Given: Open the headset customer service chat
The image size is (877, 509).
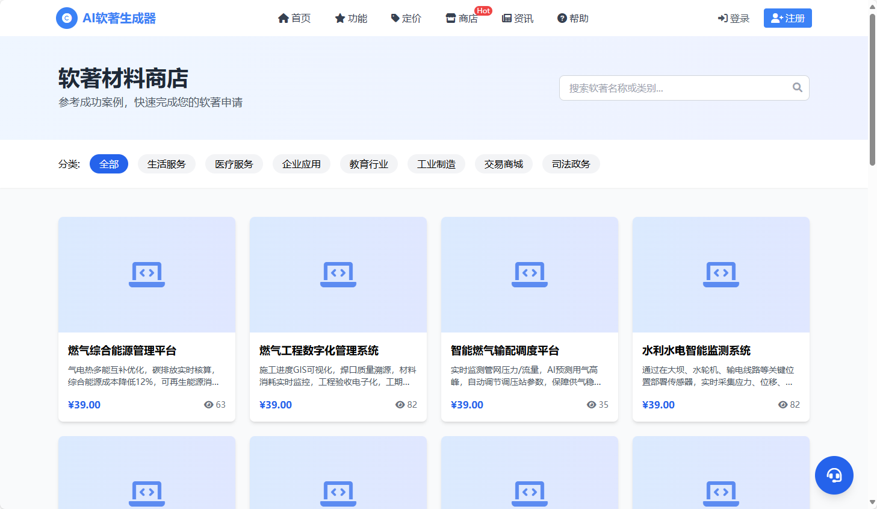Looking at the screenshot, I should coord(834,475).
